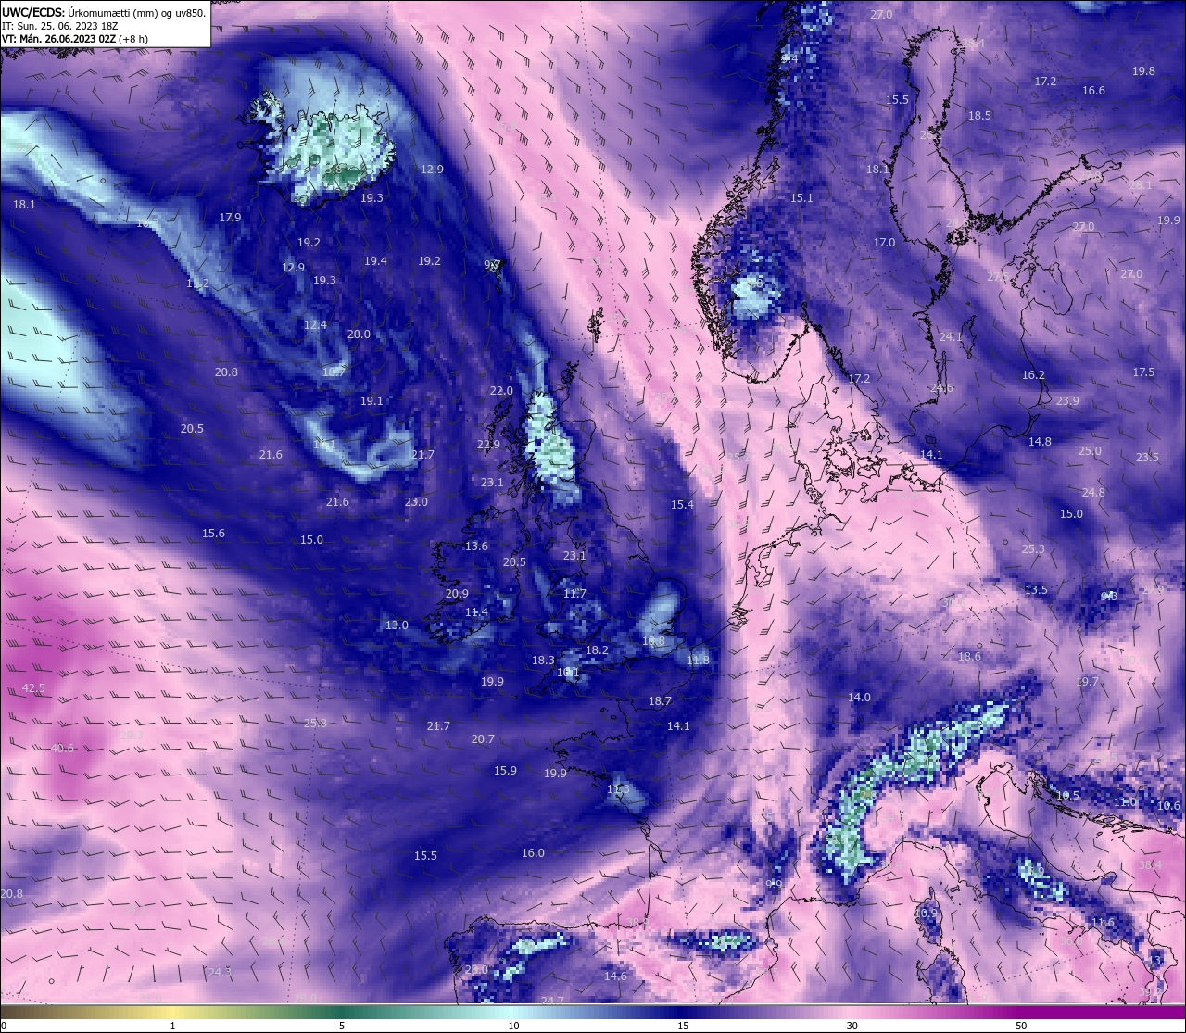Click the 38.4 value near the right edge
1186x1033 pixels.
pyautogui.click(x=1150, y=865)
